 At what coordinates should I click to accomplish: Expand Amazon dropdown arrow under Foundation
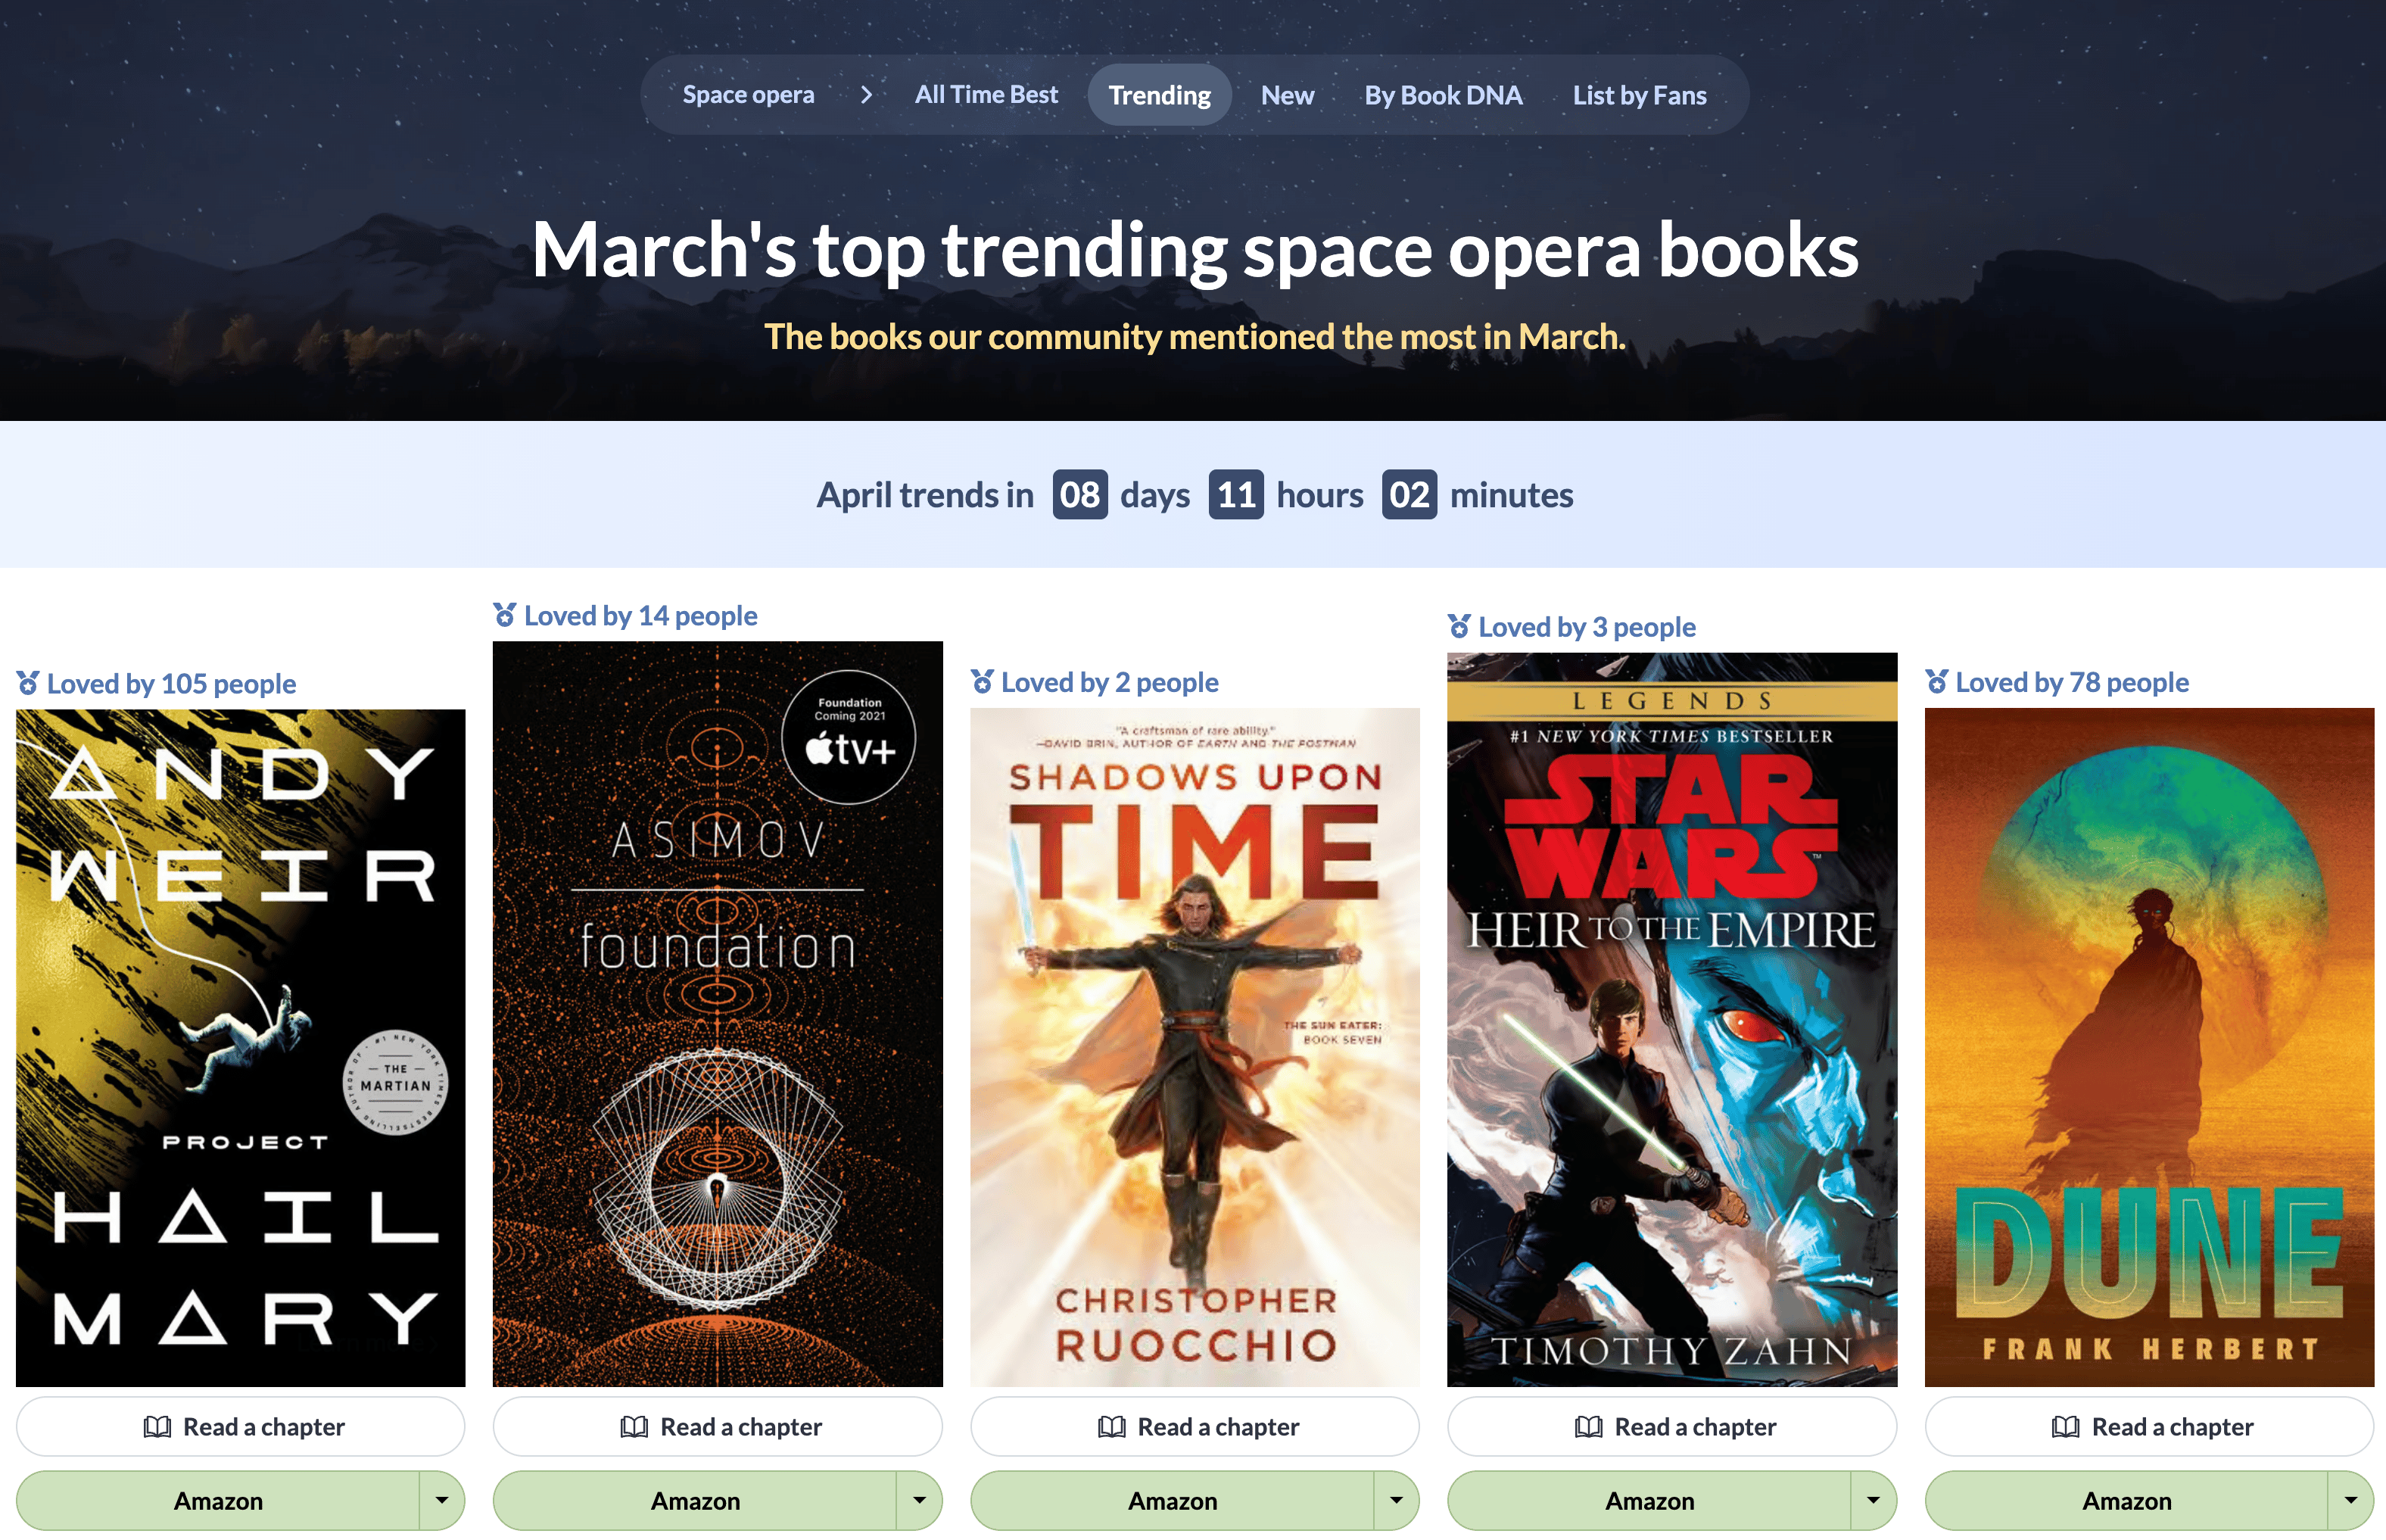(x=919, y=1500)
